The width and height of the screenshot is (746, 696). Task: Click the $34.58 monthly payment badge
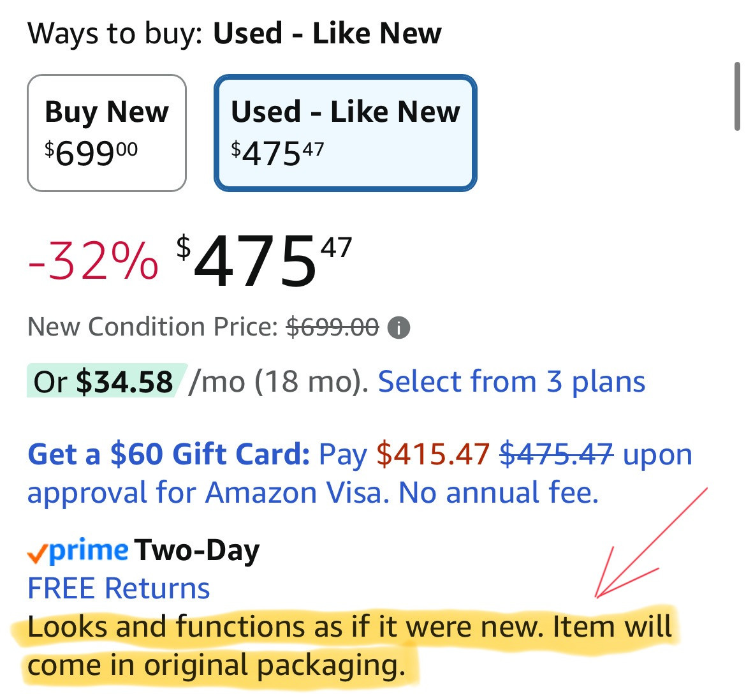pos(106,382)
